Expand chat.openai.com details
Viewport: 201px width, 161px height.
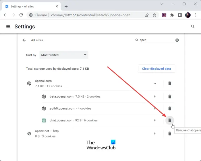click(155, 120)
